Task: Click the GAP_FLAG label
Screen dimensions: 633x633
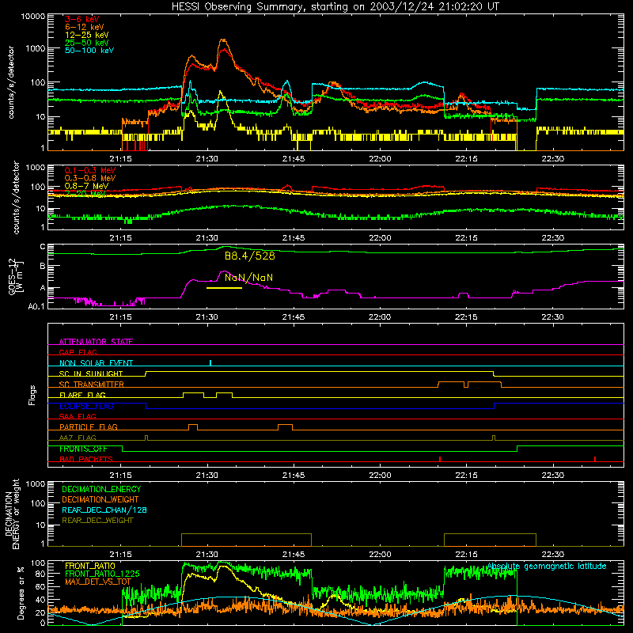Action: [78, 352]
